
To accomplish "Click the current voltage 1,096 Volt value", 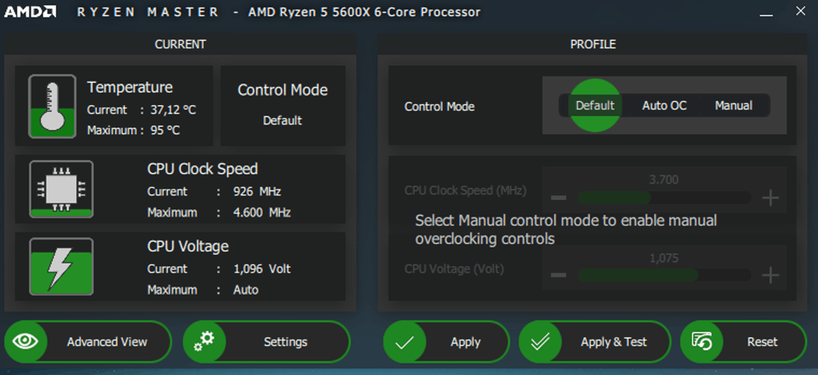I will tap(262, 269).
